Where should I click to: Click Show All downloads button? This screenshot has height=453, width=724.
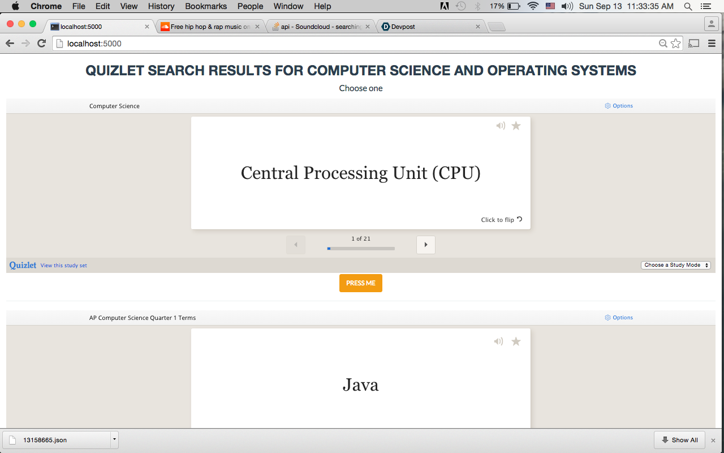[679, 440]
